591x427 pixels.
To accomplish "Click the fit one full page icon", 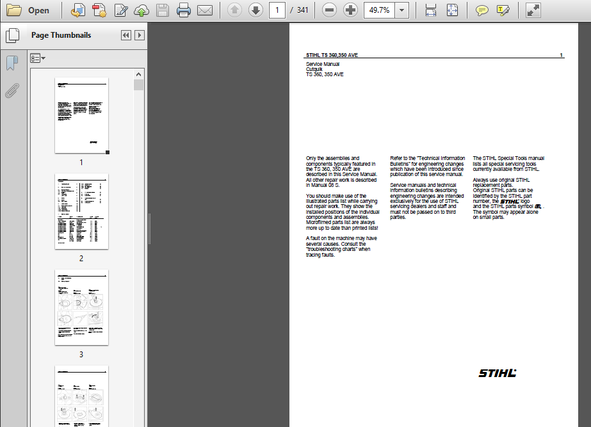I will 452,10.
